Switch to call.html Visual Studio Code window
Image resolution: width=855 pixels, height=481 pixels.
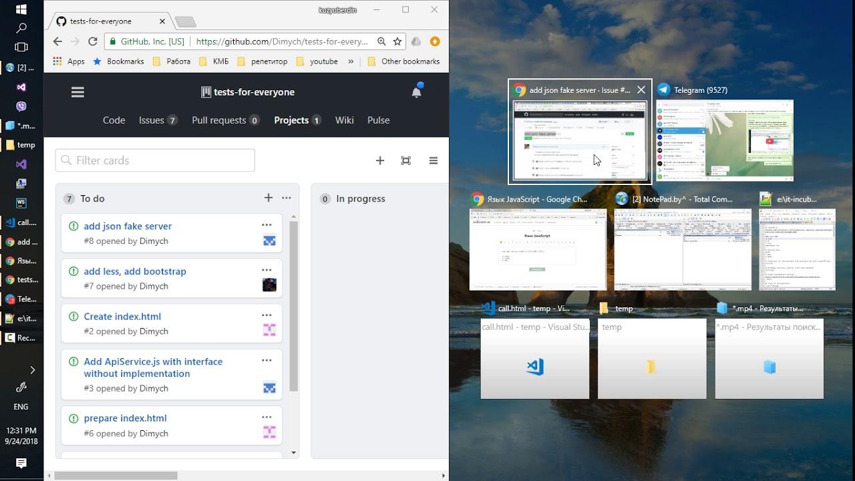535,358
